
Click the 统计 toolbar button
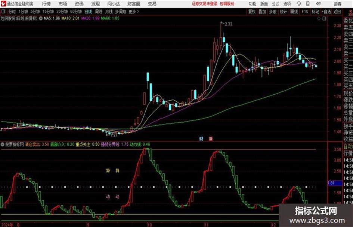(284, 12)
